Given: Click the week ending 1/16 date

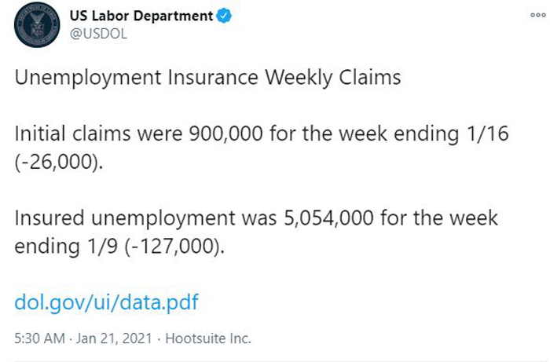Looking at the screenshot, I should [423, 134].
